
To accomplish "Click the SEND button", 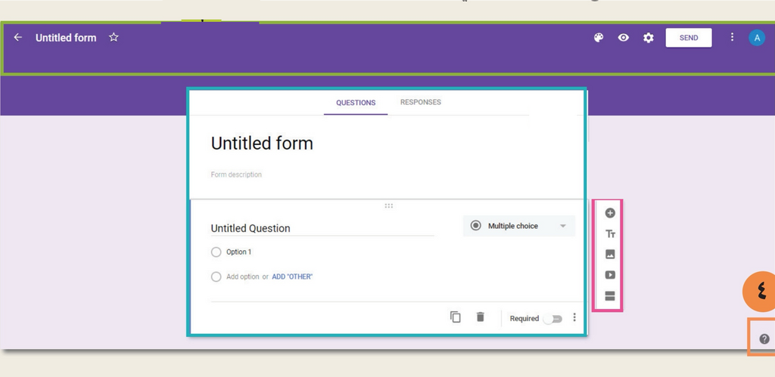I will 689,38.
